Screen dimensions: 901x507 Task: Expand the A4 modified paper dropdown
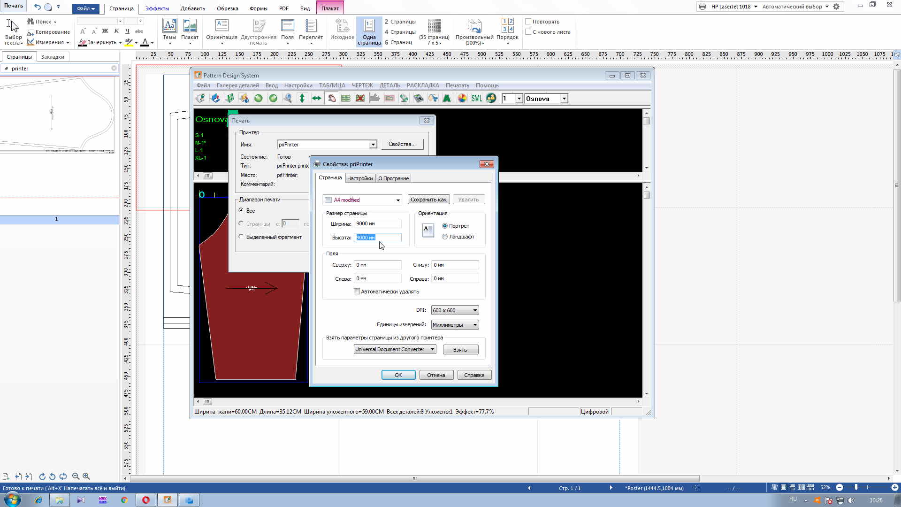398,200
